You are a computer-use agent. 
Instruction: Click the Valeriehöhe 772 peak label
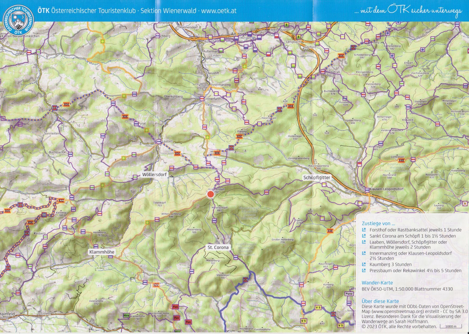click(96, 302)
